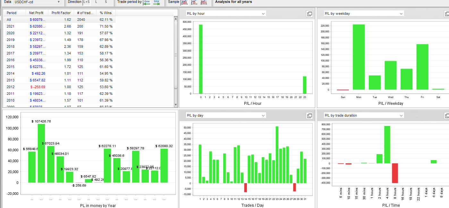Select the L+S direction toggle
449x208 pixels.
coord(87,2)
